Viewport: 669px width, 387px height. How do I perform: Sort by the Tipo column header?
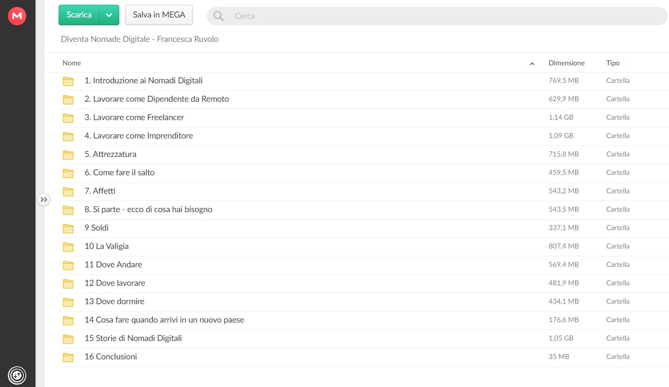click(x=613, y=63)
